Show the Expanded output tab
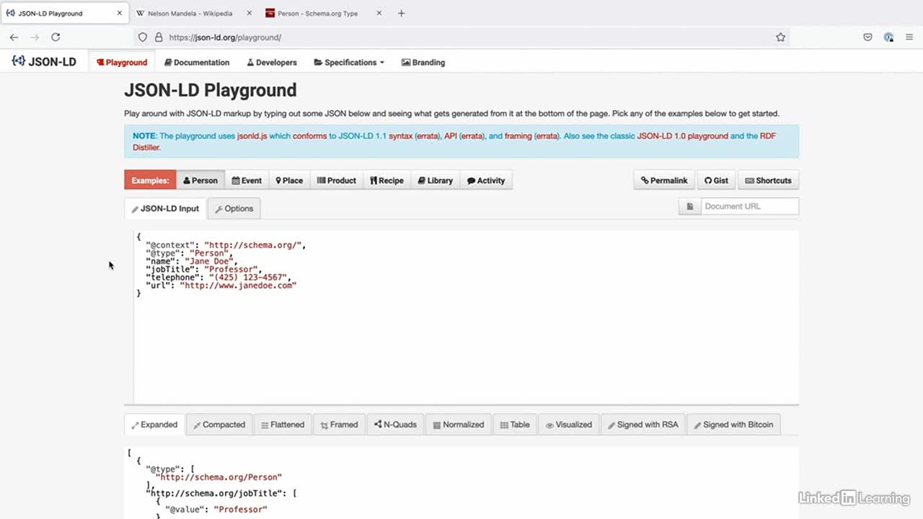Screen dimensions: 923x519 pyautogui.click(x=154, y=425)
